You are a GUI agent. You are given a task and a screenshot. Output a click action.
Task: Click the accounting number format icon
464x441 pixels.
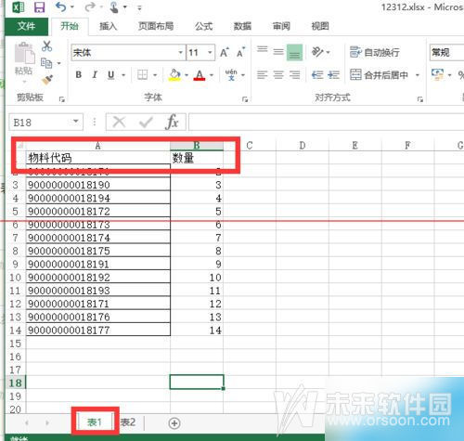click(x=437, y=74)
